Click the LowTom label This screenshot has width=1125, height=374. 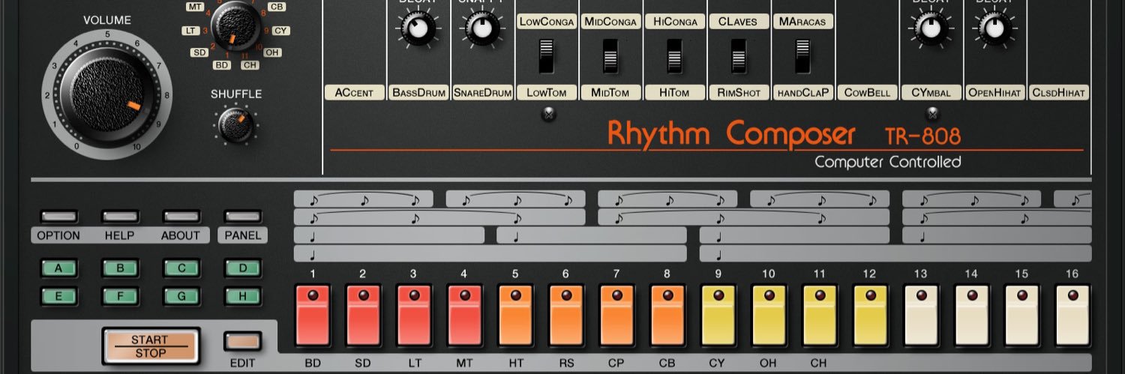point(547,93)
